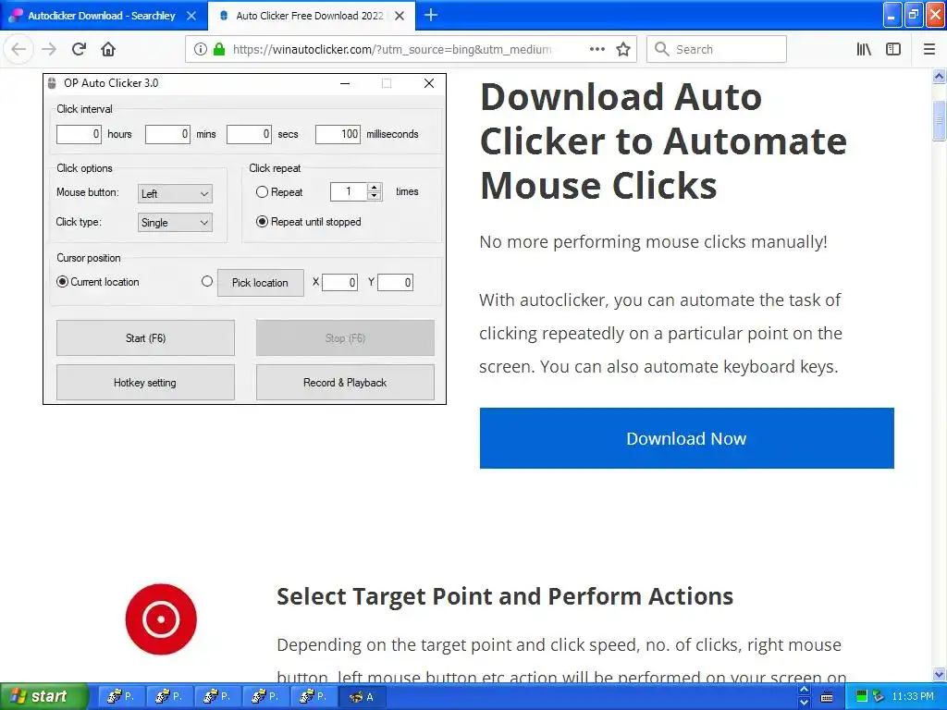Image resolution: width=947 pixels, height=710 pixels.
Task: Open the Firefox hamburger menu
Action: coord(929,49)
